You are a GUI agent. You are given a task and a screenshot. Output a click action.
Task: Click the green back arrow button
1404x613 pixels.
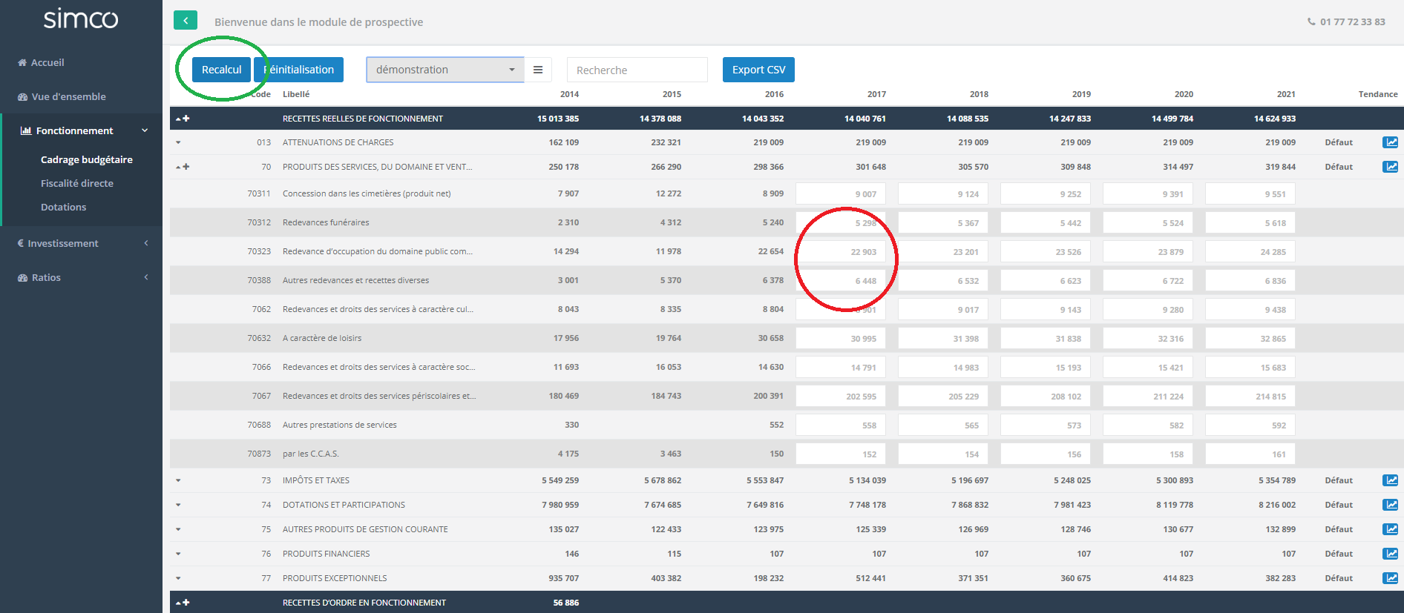(x=186, y=21)
